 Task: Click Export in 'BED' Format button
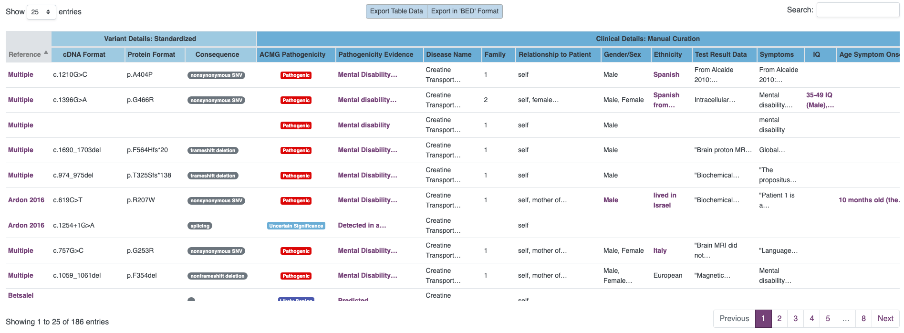coord(465,11)
